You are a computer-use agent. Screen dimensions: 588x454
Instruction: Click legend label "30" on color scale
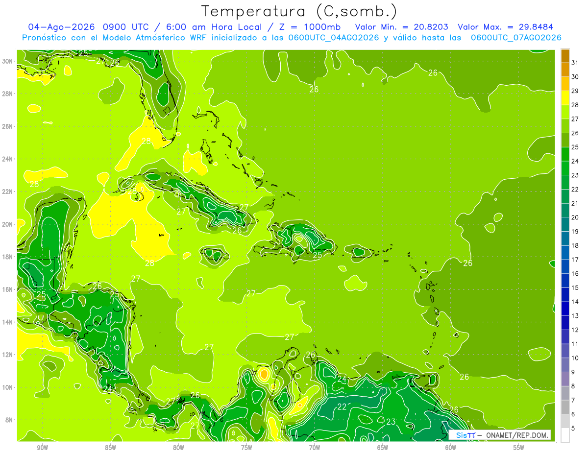click(575, 76)
